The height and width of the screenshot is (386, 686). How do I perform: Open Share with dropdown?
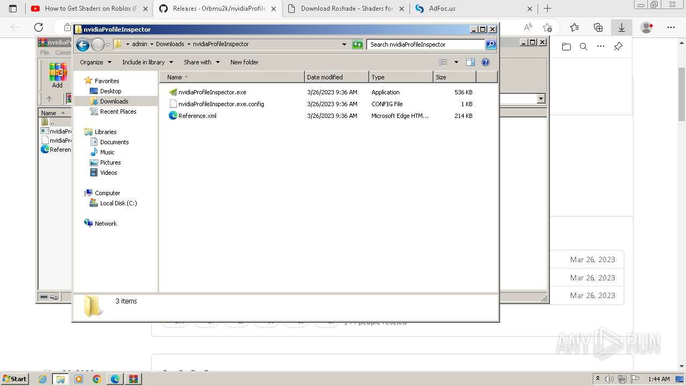coord(202,62)
